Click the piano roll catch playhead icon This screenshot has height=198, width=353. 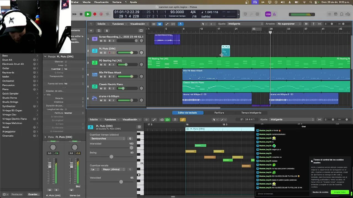[175, 120]
